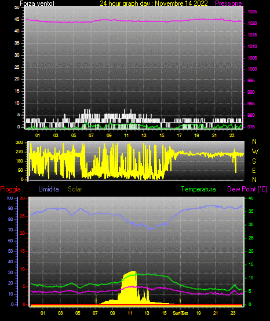
Task: Click the Sunset marker on bottom axis
Action: coord(180,313)
